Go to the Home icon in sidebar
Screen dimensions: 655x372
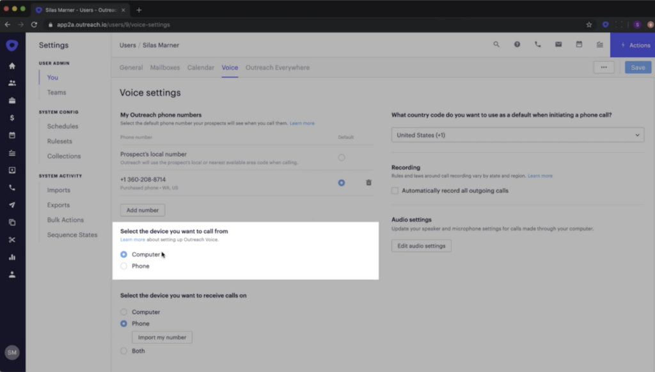click(12, 65)
